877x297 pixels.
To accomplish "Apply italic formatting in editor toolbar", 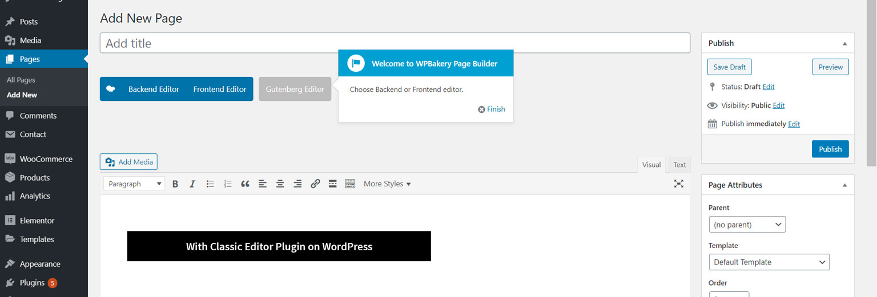I will (192, 184).
